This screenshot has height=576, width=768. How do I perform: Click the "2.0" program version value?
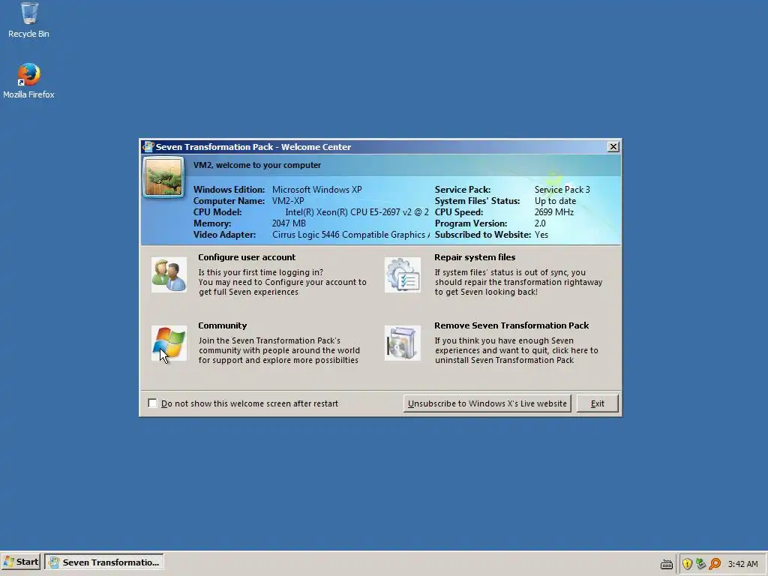pos(540,223)
